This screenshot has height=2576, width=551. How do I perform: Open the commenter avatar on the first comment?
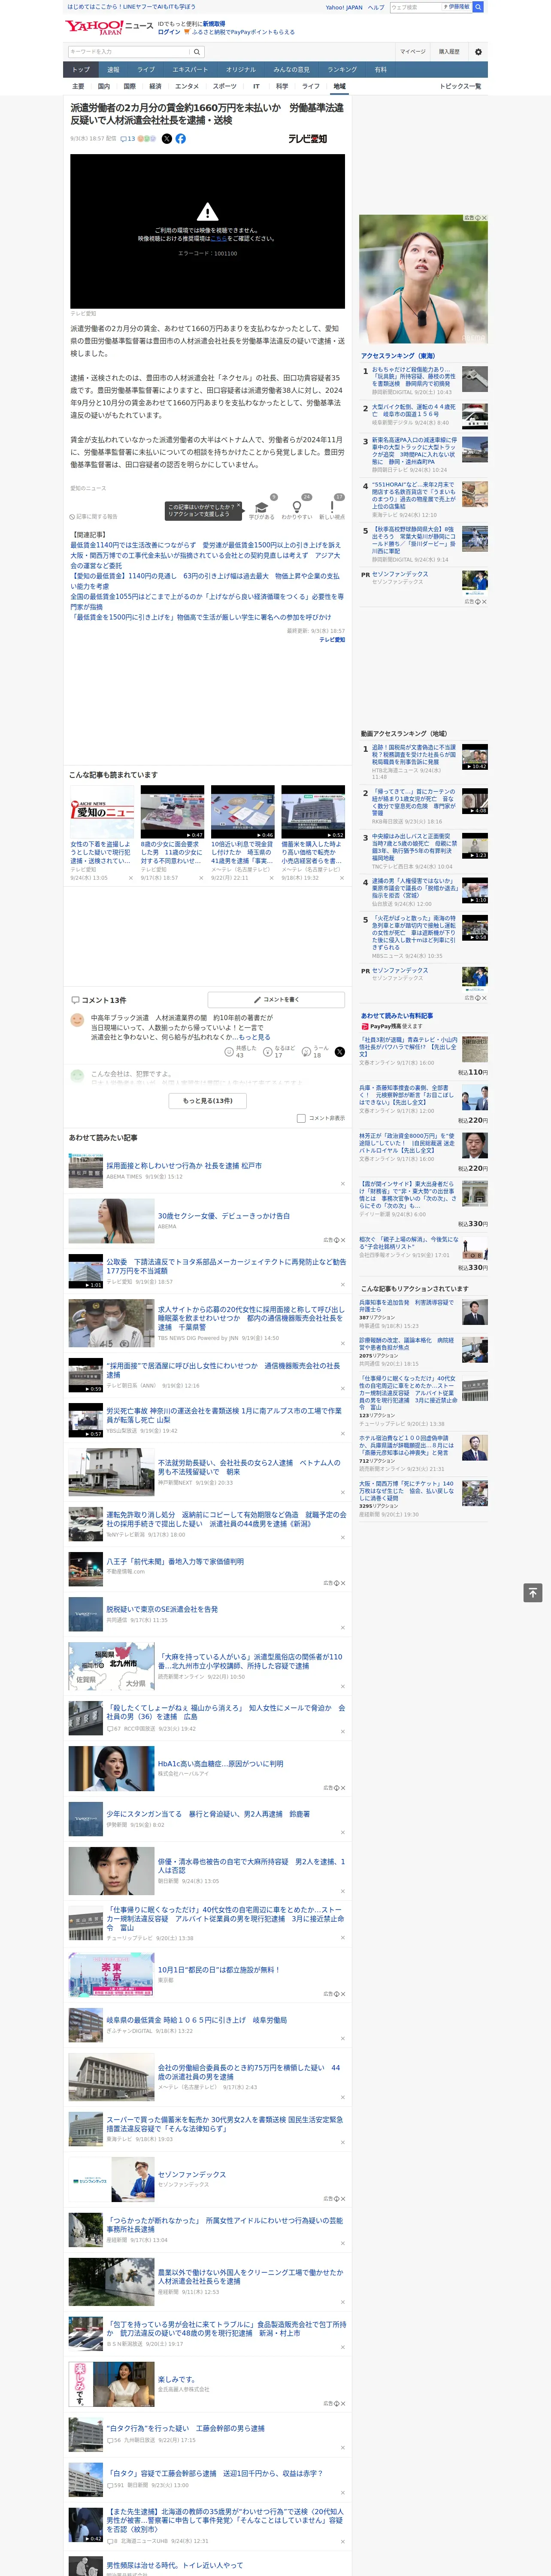pyautogui.click(x=77, y=1020)
